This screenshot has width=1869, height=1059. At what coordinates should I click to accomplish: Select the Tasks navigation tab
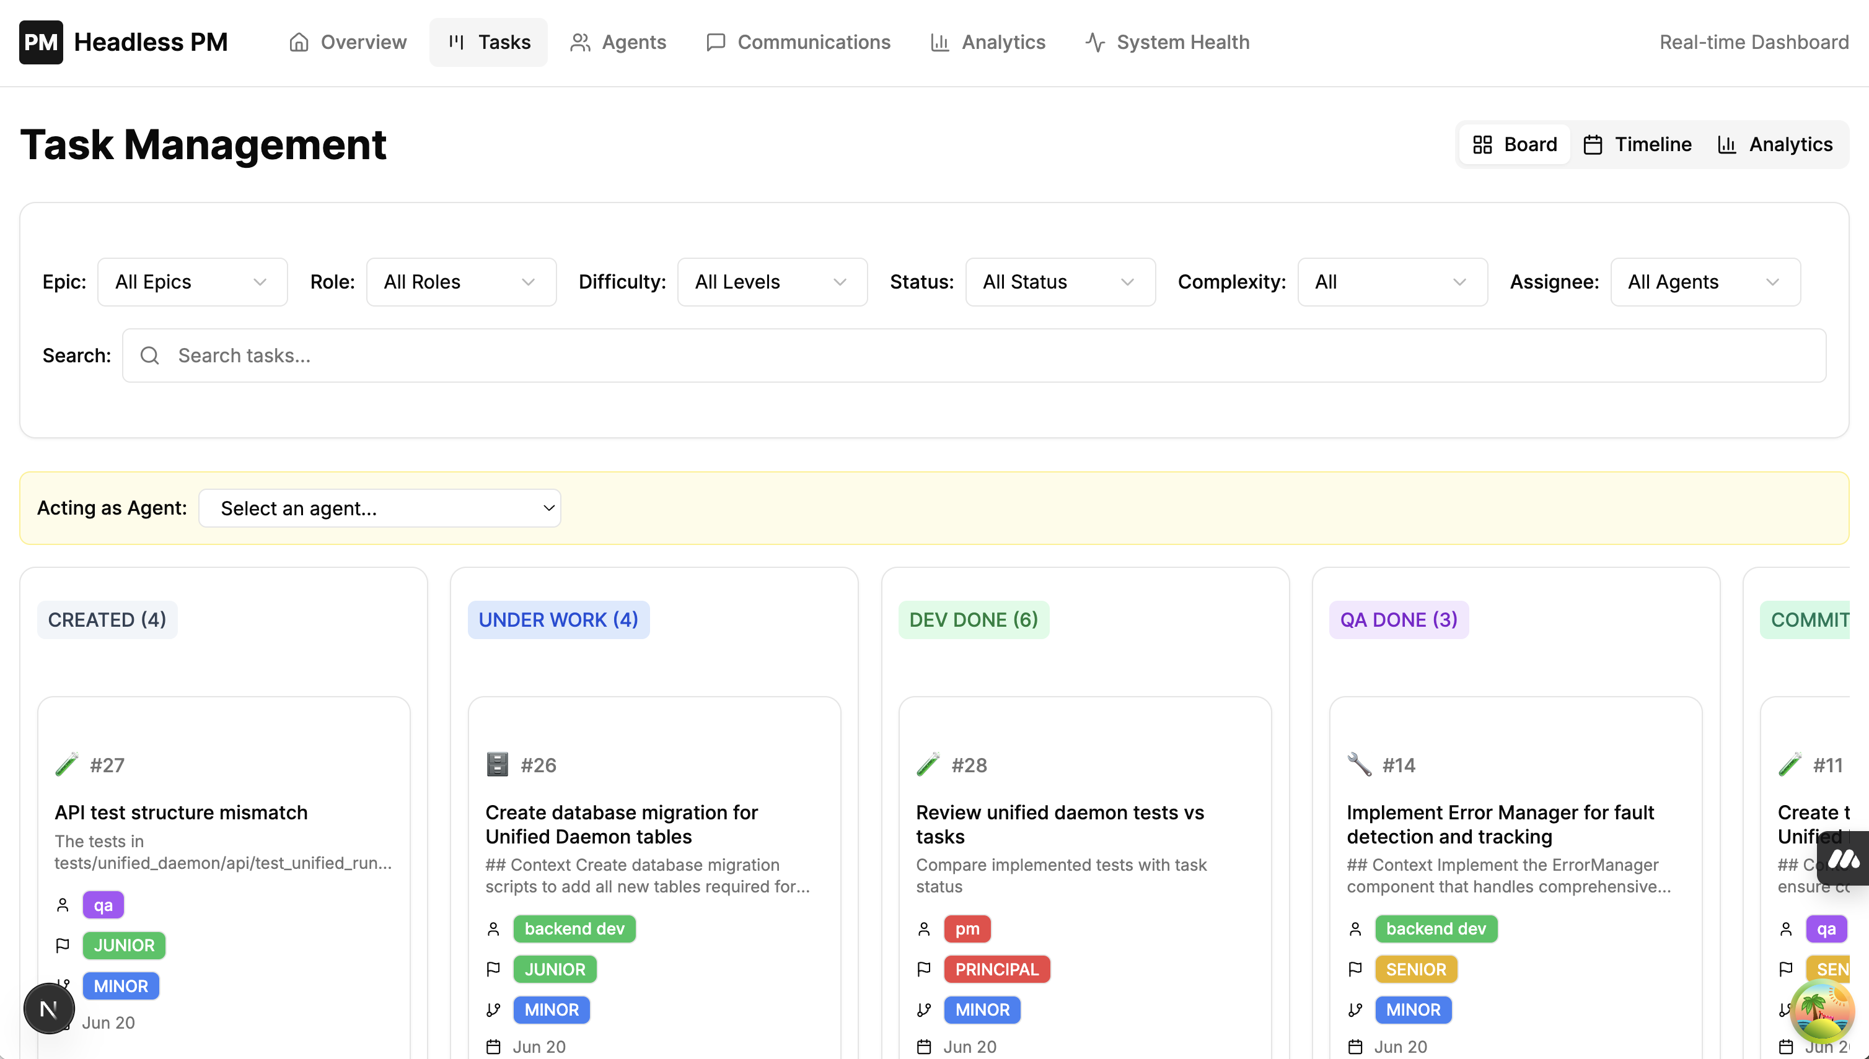[488, 42]
